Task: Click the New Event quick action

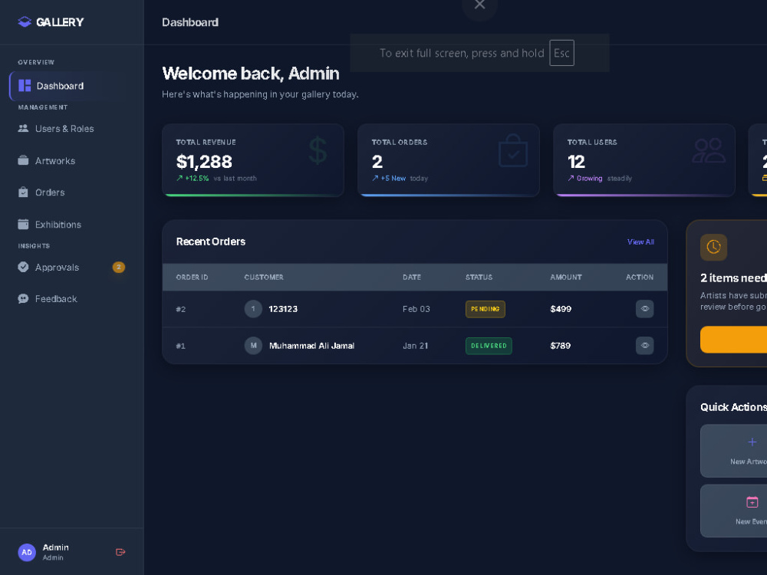Action: (x=734, y=511)
